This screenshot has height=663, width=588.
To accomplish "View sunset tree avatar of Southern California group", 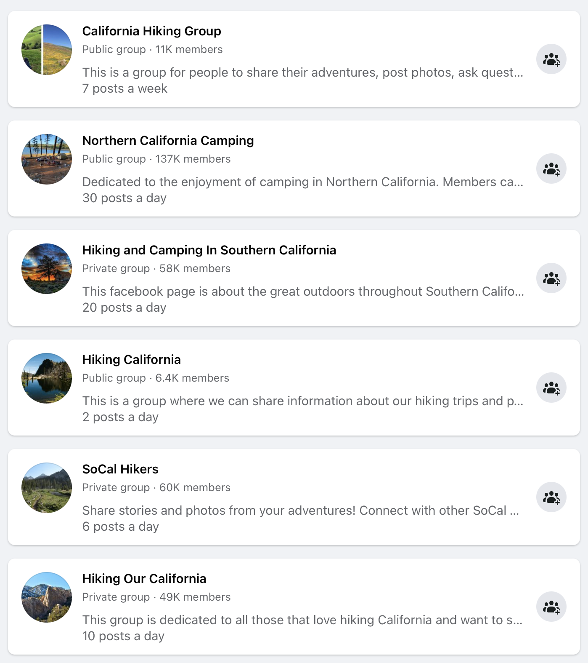I will click(x=47, y=269).
